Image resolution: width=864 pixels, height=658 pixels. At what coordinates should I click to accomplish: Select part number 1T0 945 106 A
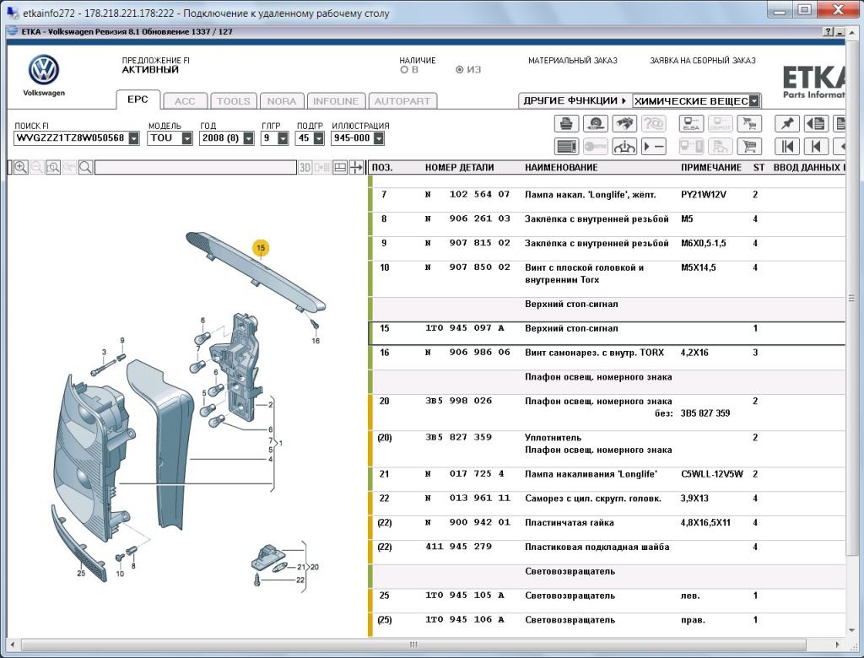[465, 620]
